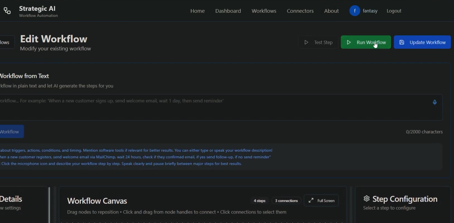
Task: Open the Connectors page
Action: 300,11
